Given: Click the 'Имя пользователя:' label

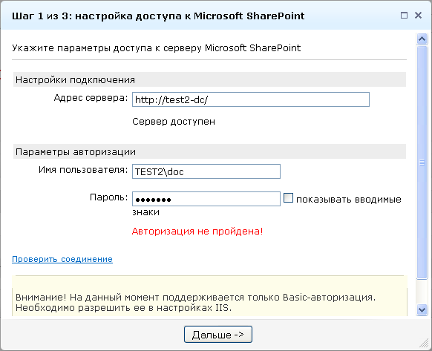Looking at the screenshot, I should click(83, 170).
